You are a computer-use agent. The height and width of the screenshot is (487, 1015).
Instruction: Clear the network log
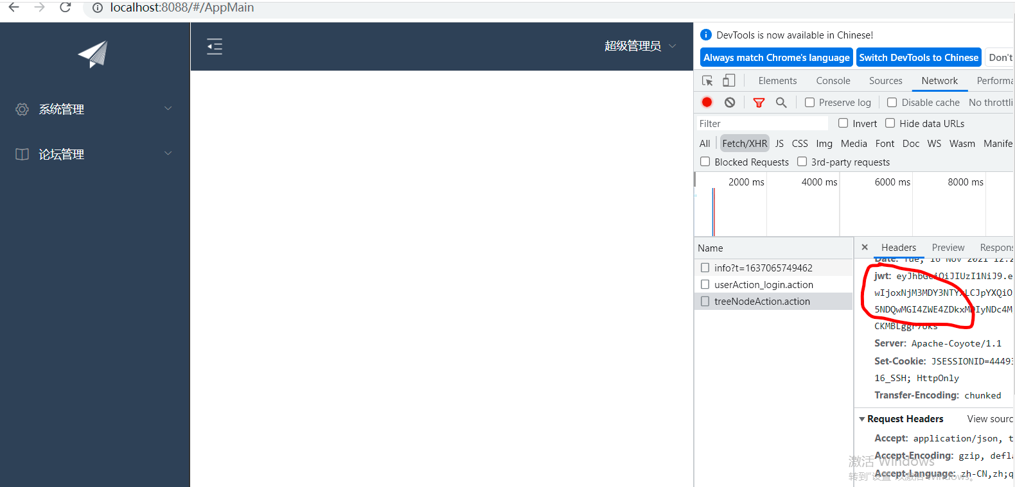click(x=730, y=102)
